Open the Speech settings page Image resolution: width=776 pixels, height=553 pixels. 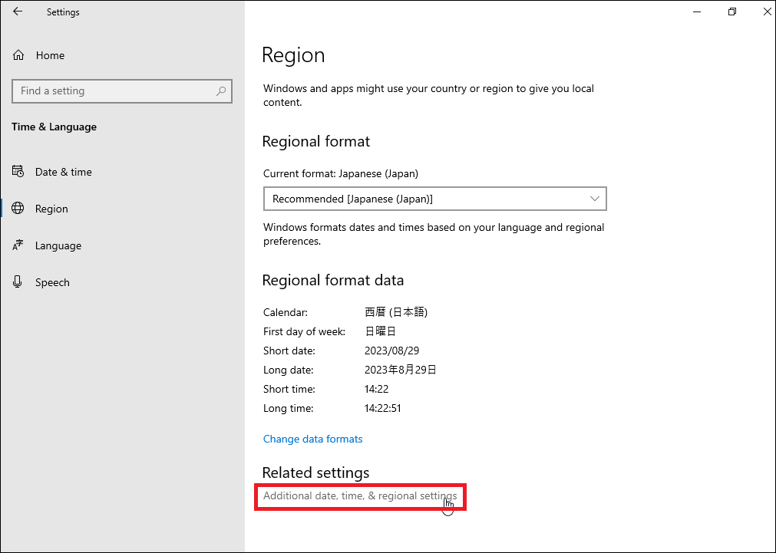click(52, 282)
